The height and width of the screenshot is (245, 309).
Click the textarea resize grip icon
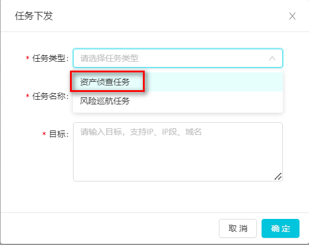coord(278,176)
